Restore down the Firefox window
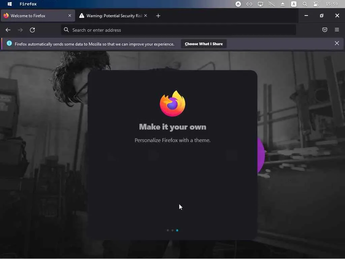This screenshot has height=259, width=345. click(x=322, y=16)
